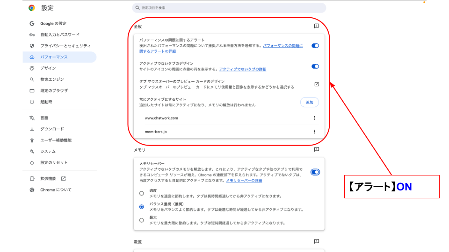Open tab hover preview card external link icon
This screenshot has height=252, width=449.
point(316,84)
